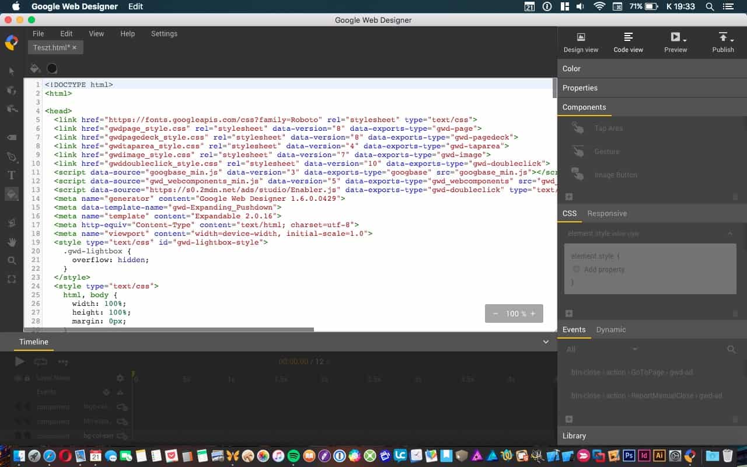Open the All events filter dropdown
Screen dimensions: 747x467
click(x=602, y=349)
